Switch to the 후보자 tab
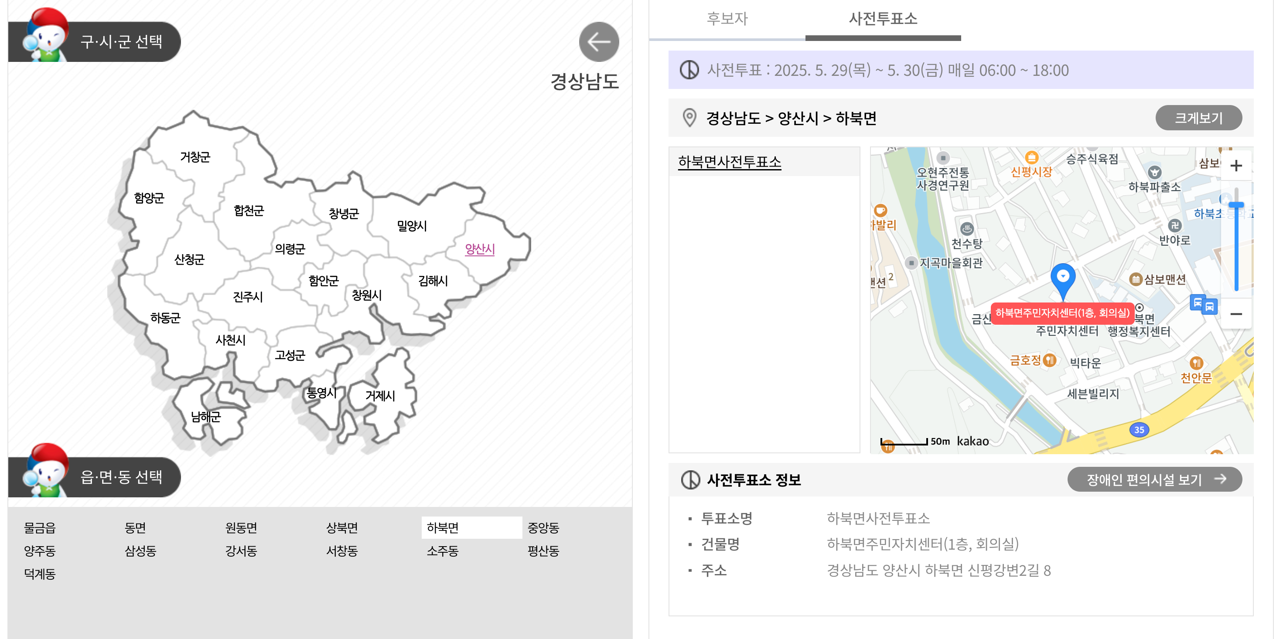Screen dimensions: 1283x639 pyautogui.click(x=727, y=19)
